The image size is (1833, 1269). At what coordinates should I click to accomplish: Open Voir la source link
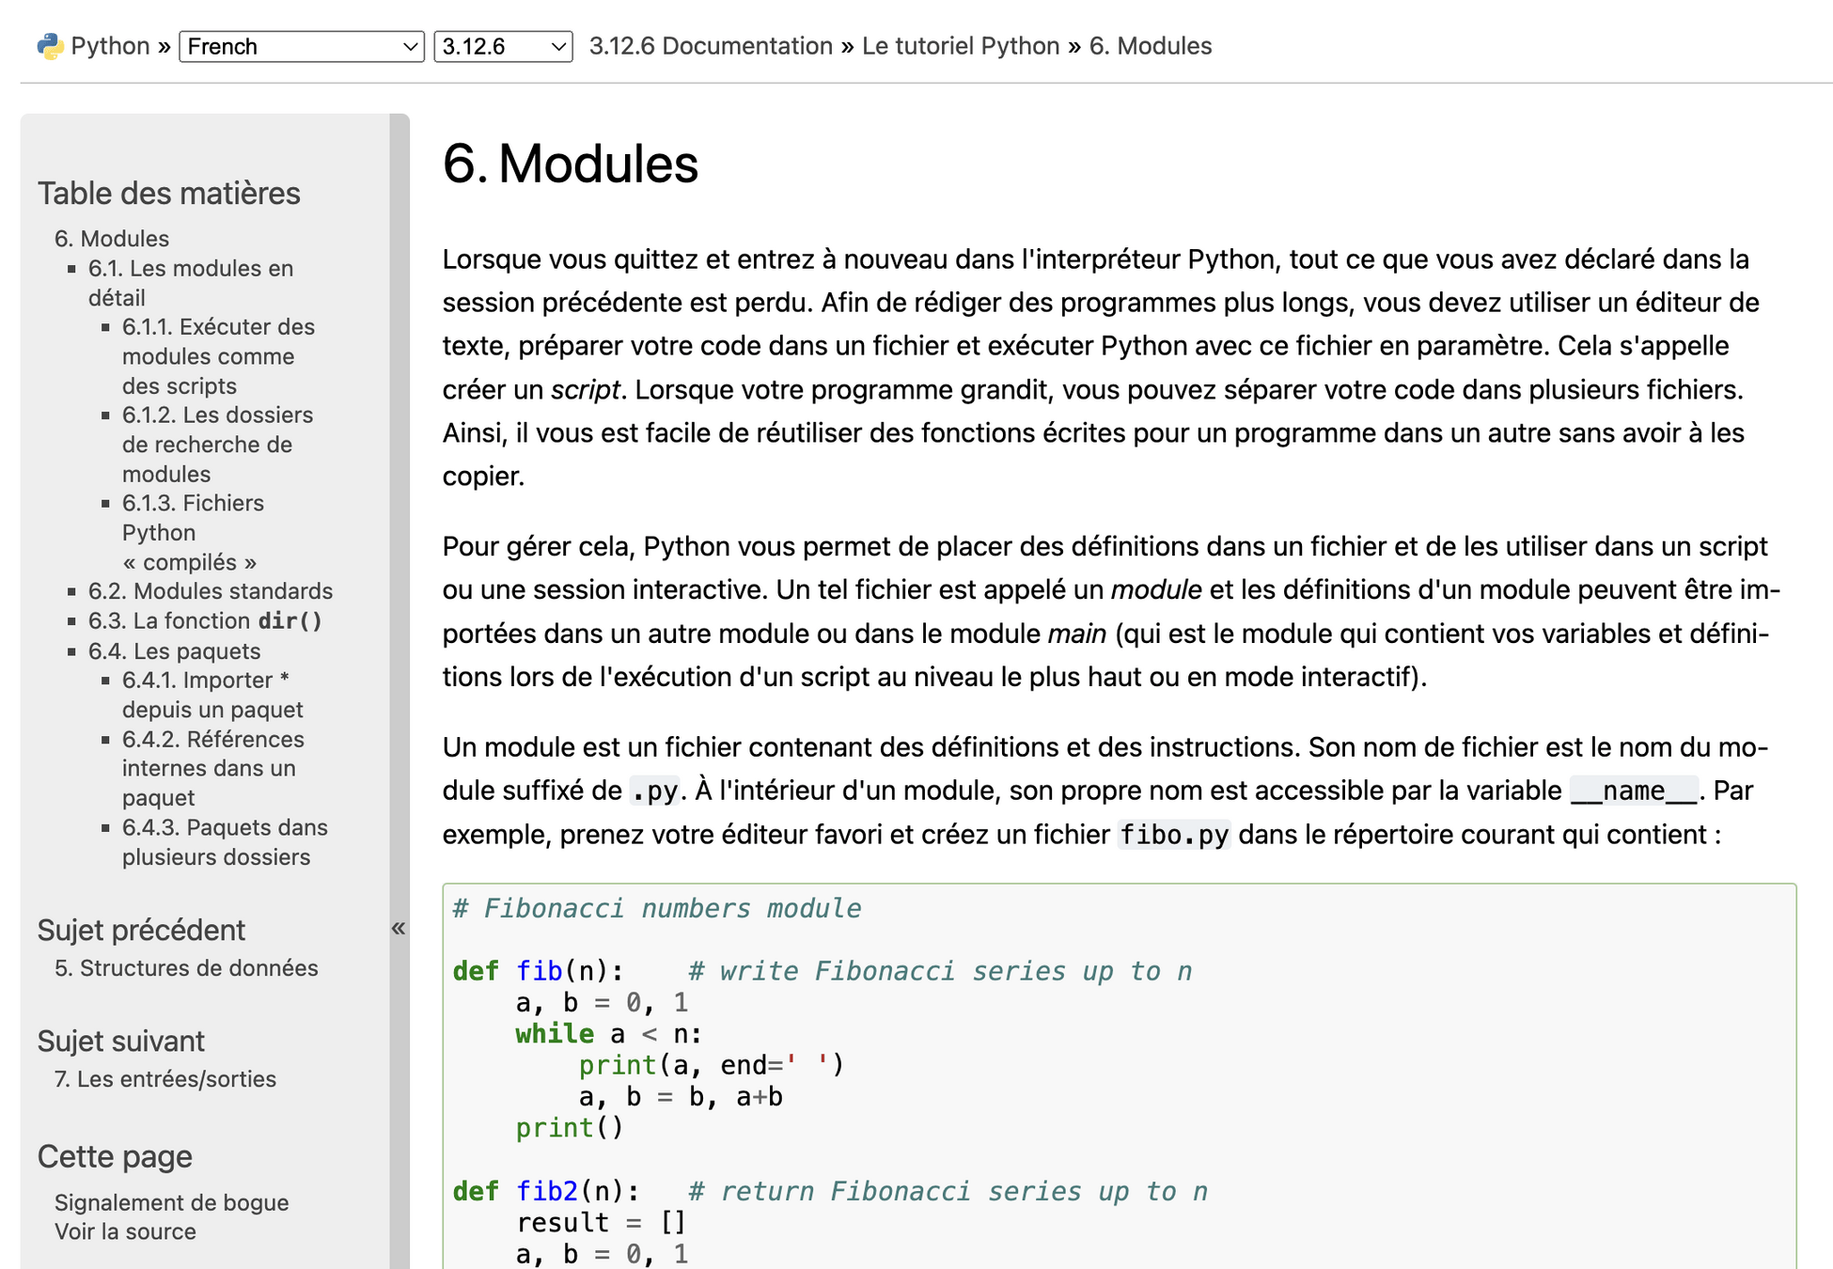tap(125, 1232)
